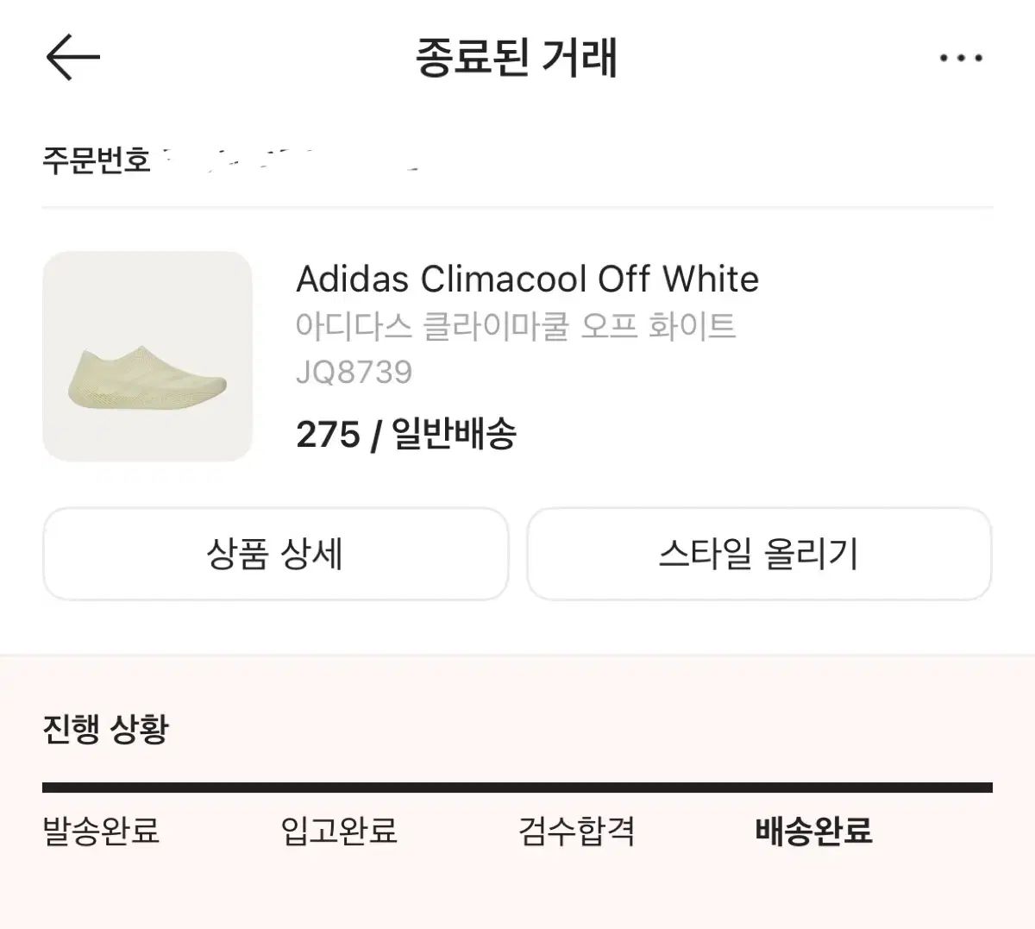Tap the bold 배송완료 delivery step

click(x=813, y=831)
